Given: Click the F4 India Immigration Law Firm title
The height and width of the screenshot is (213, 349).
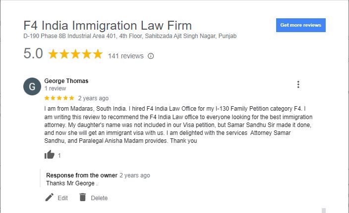Looking at the screenshot, I should [108, 25].
